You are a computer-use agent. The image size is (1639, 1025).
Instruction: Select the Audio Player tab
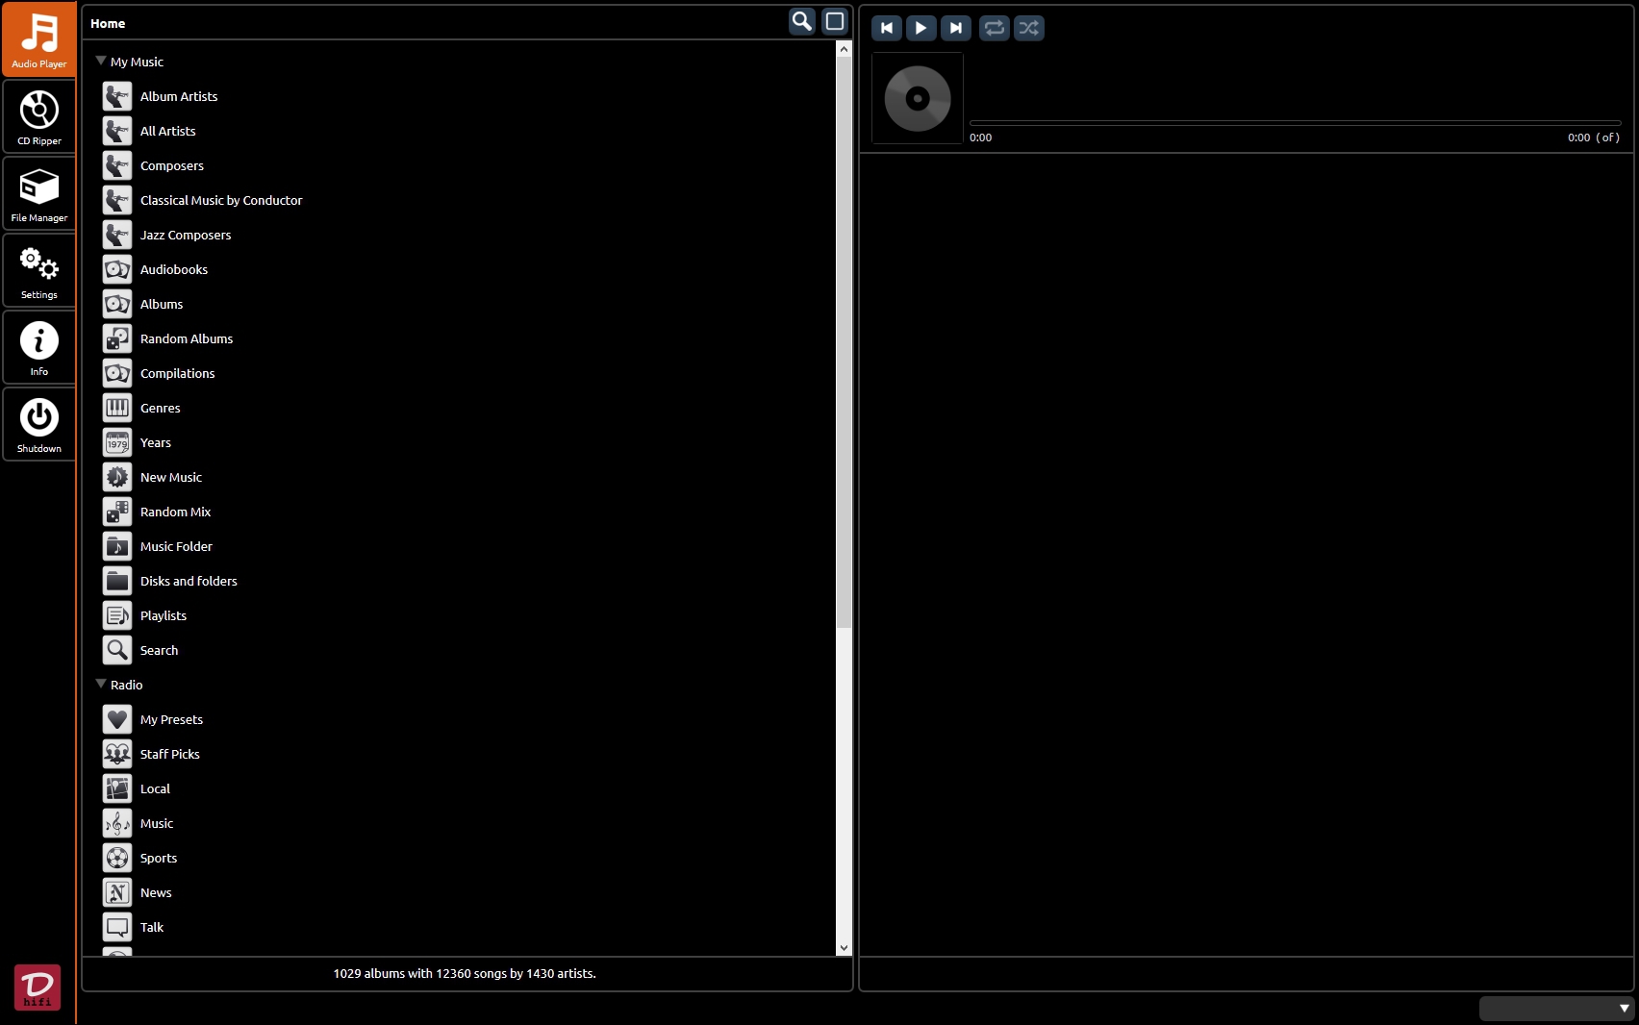[x=39, y=39]
